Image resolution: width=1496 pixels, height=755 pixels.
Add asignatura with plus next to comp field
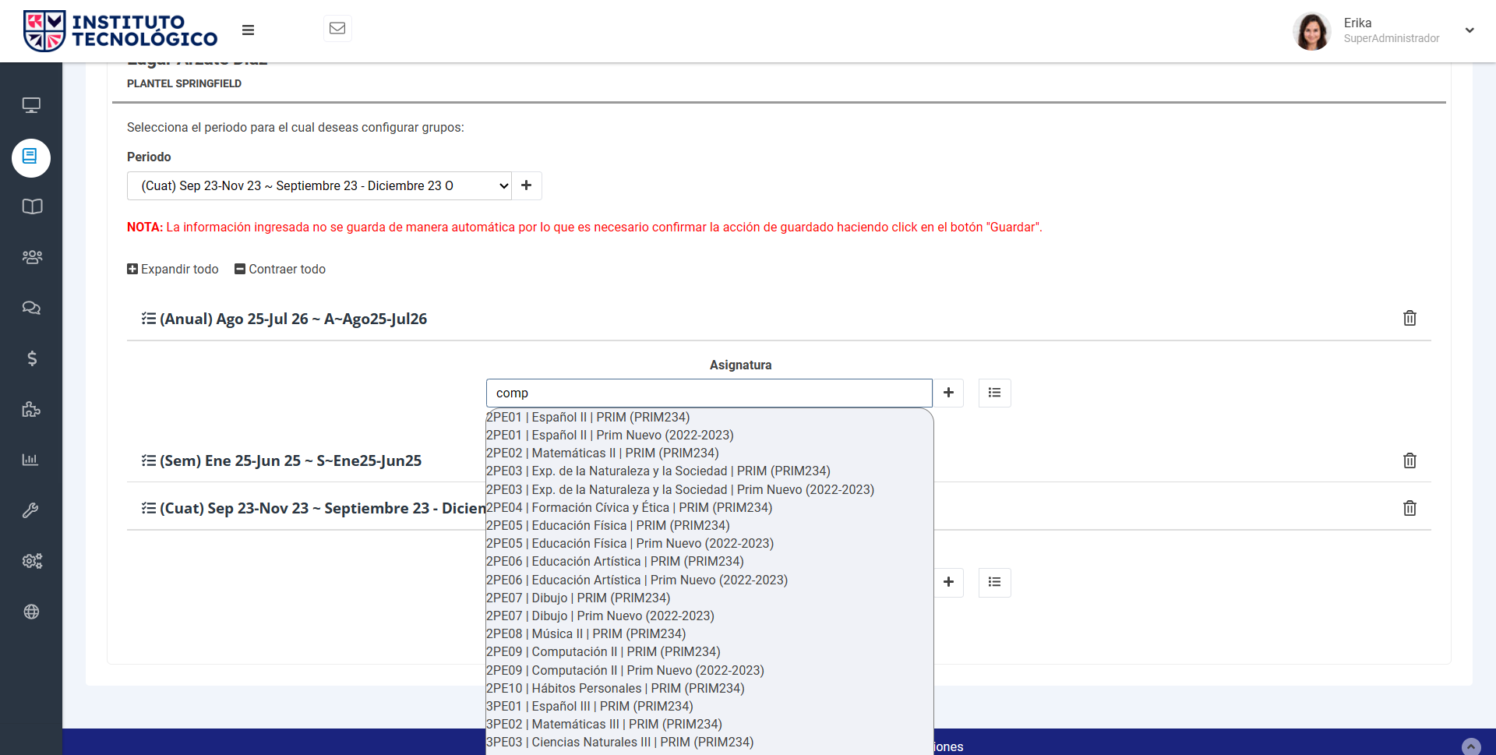[x=948, y=393]
